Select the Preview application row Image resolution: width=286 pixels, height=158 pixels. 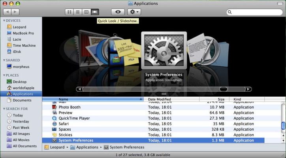153,113
